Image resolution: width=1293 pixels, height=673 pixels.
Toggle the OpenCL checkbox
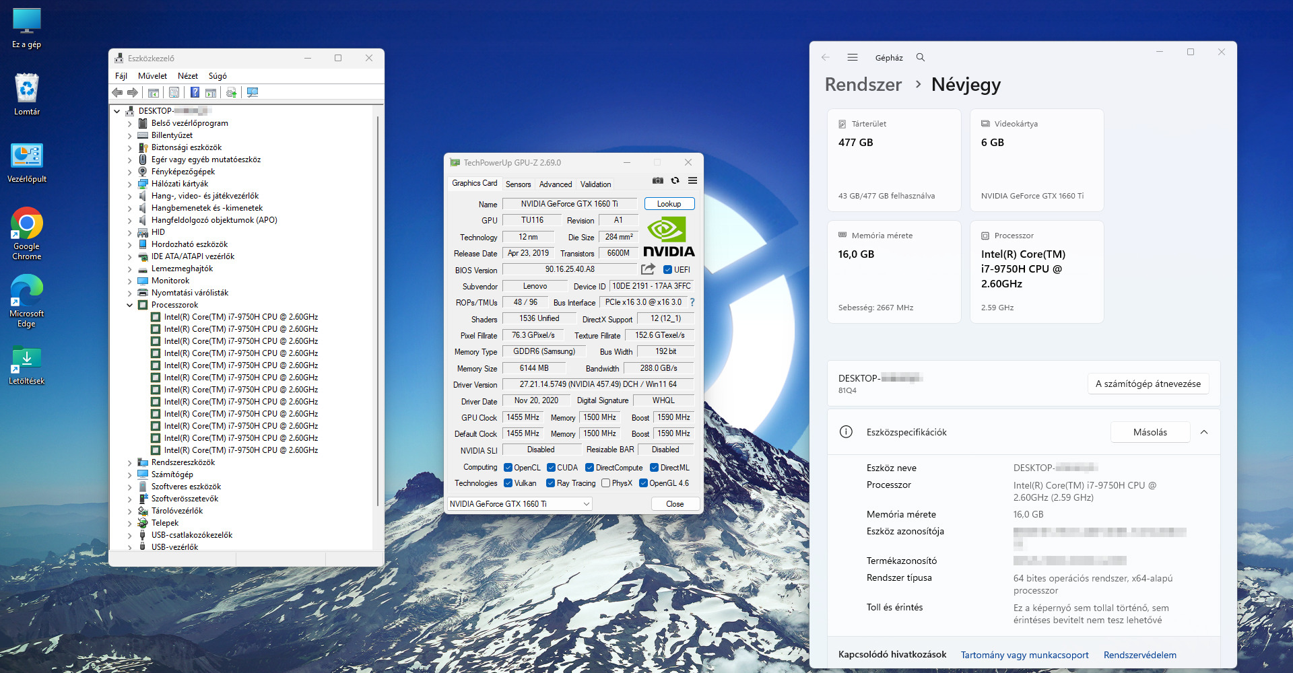point(508,468)
